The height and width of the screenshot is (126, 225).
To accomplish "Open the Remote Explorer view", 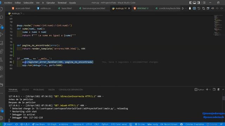I will (x=1, y=43).
